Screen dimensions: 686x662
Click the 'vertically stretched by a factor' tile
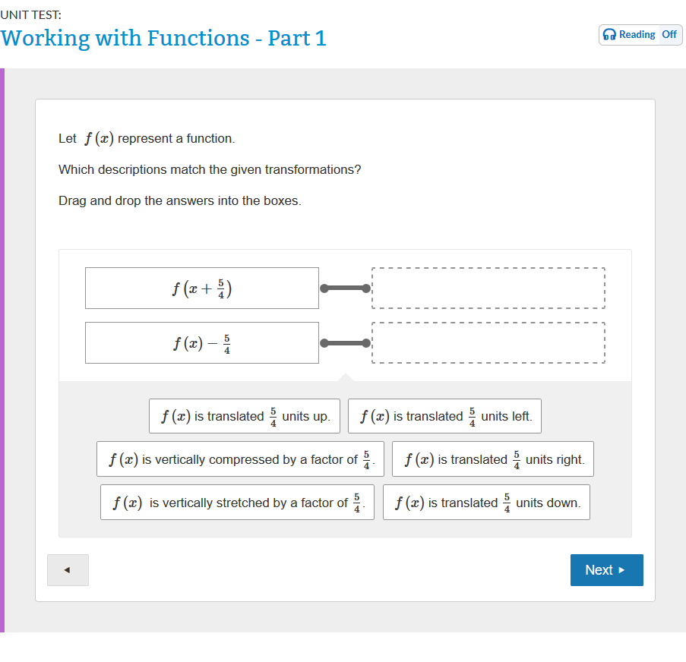click(237, 503)
